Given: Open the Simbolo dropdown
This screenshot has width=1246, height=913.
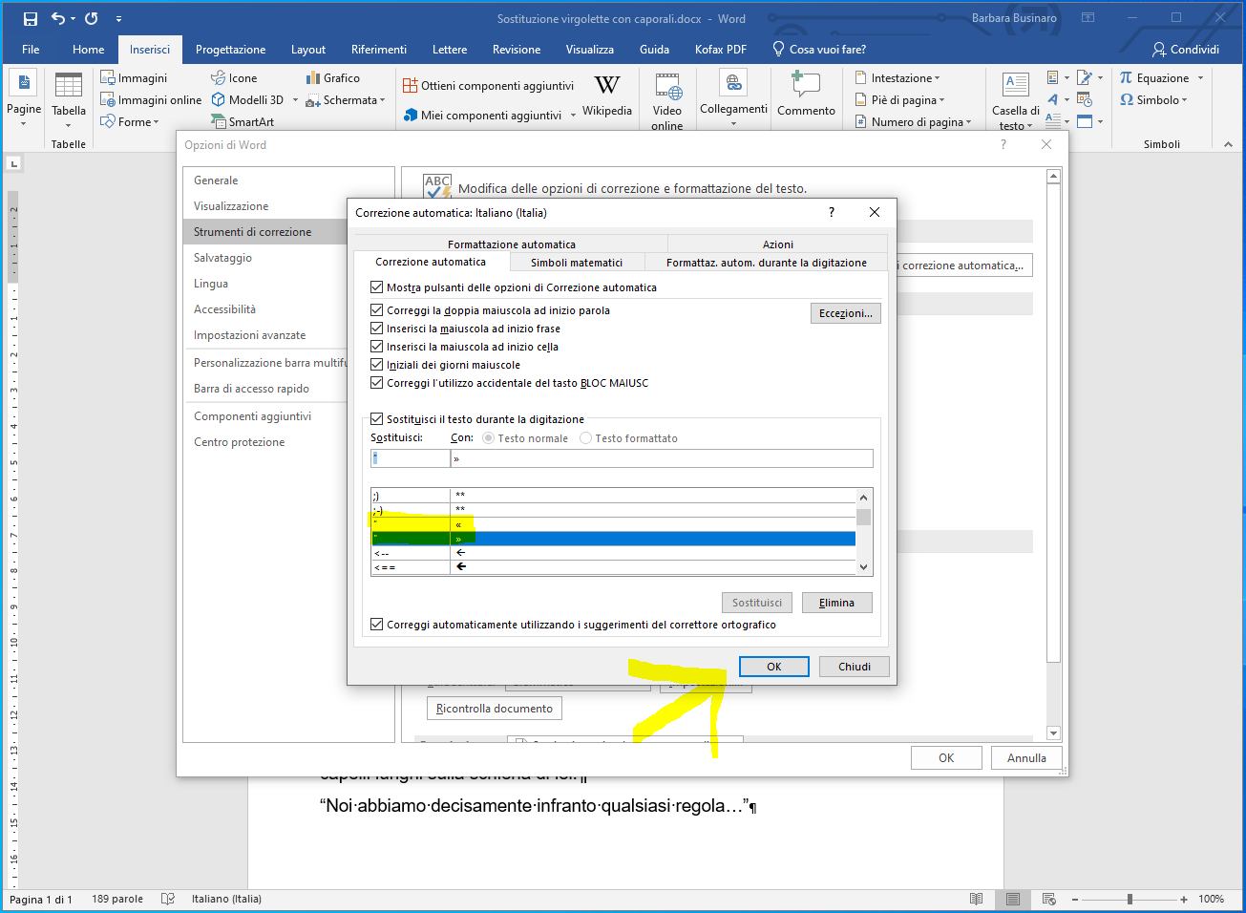Looking at the screenshot, I should click(x=1153, y=100).
